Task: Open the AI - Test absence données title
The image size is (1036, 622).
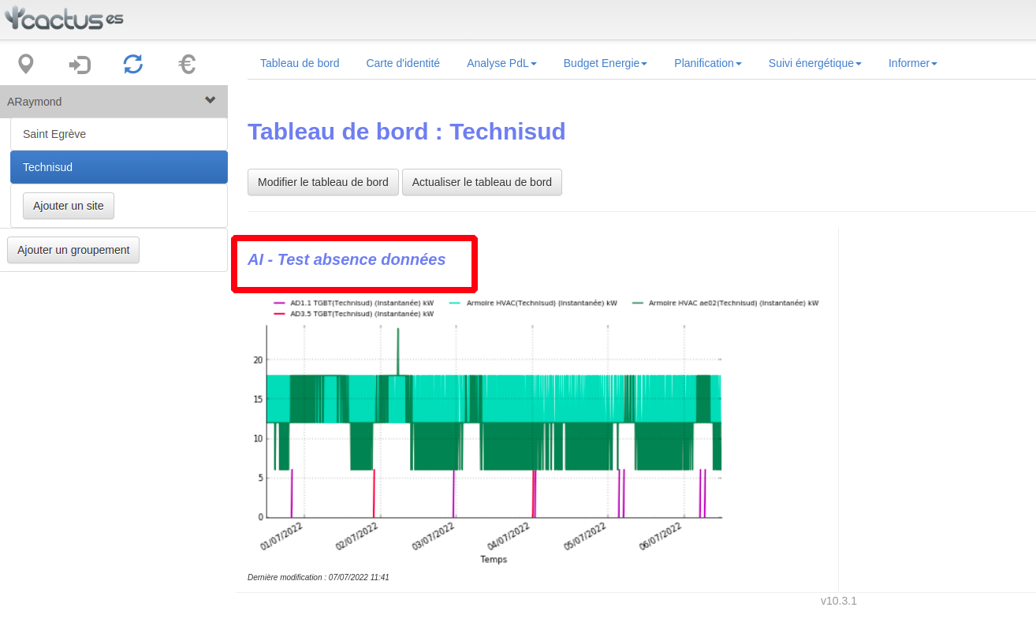Action: 346,259
